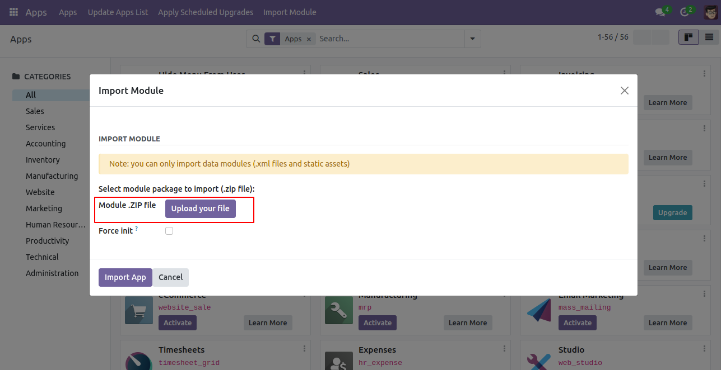Open Hide Menu From User card options
Image resolution: width=721 pixels, height=370 pixels.
(x=305, y=72)
